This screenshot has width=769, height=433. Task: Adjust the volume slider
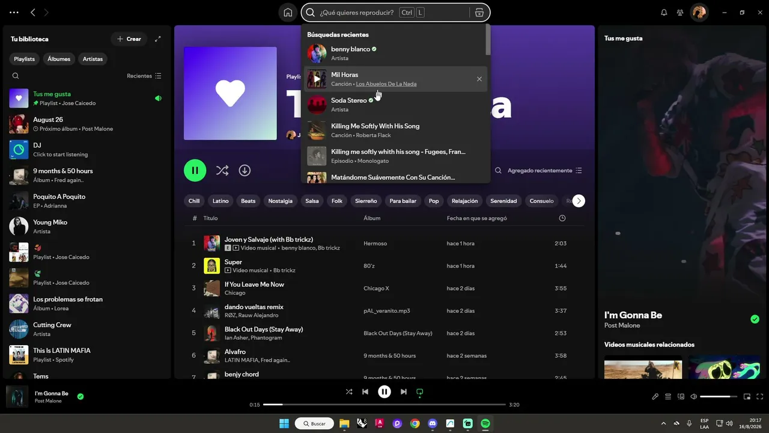(x=719, y=397)
